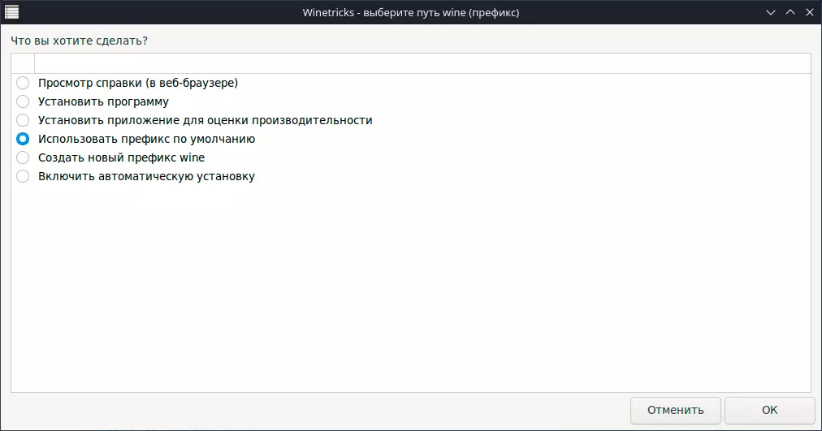Click the narrow selection column header
822x431 pixels.
click(x=23, y=63)
